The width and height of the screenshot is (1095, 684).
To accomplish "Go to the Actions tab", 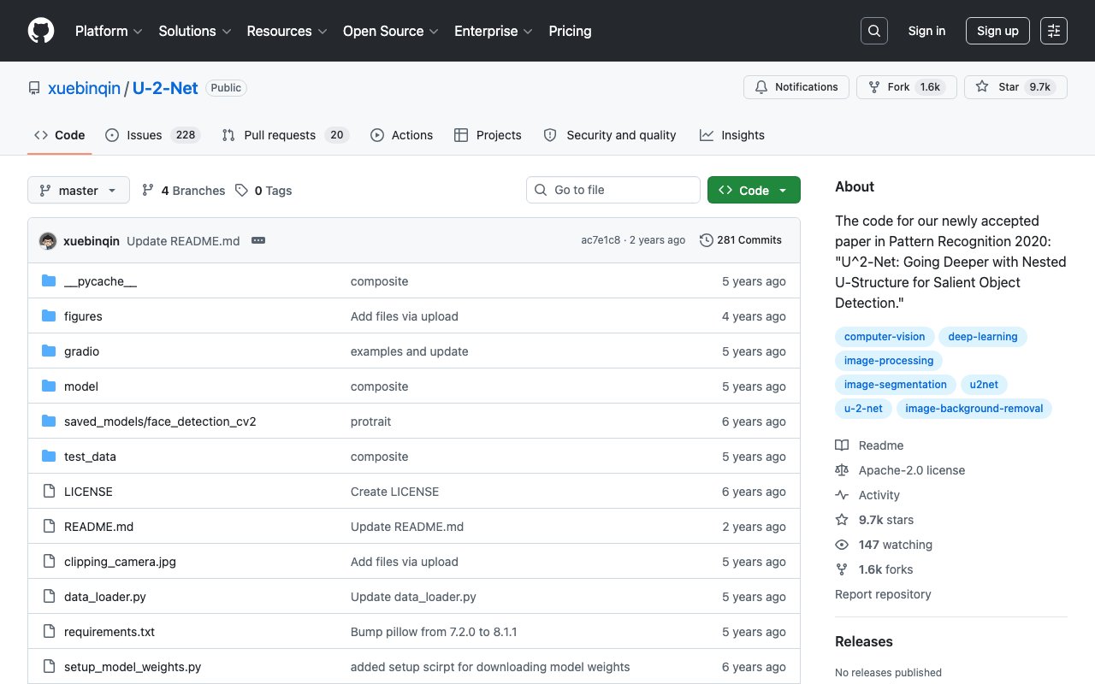I will (402, 135).
